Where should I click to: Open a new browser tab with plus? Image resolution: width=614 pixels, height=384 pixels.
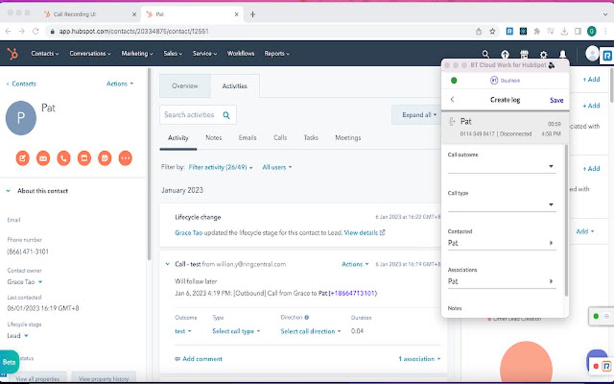(x=253, y=14)
